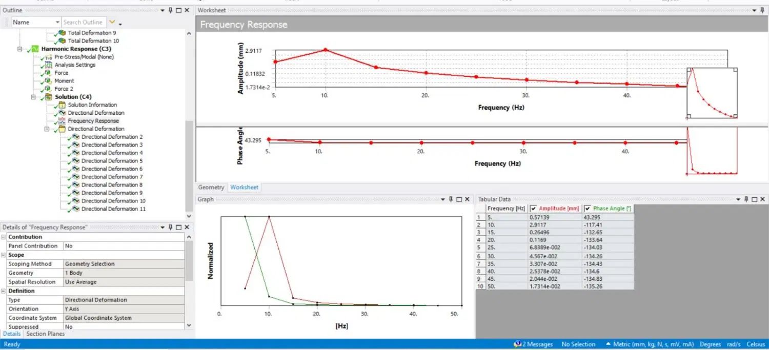Click the amplitude chart overview thumbnail

pyautogui.click(x=712, y=93)
